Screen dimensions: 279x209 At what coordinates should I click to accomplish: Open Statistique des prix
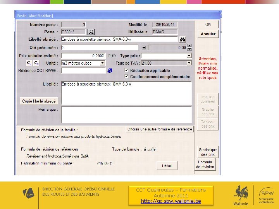point(208,152)
